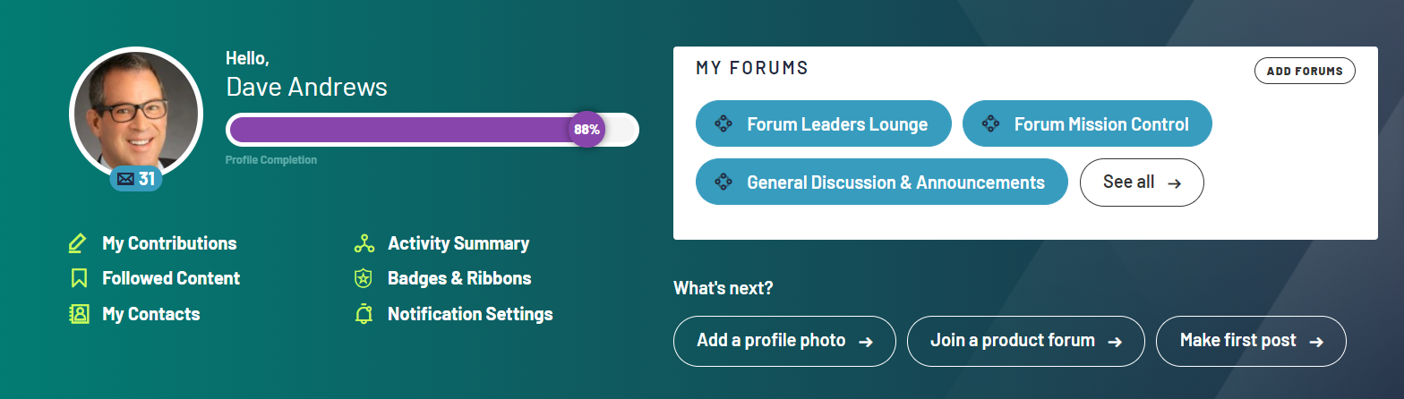1404x399 pixels.
Task: Click the Badges & Ribbons shield icon
Action: coord(364,278)
